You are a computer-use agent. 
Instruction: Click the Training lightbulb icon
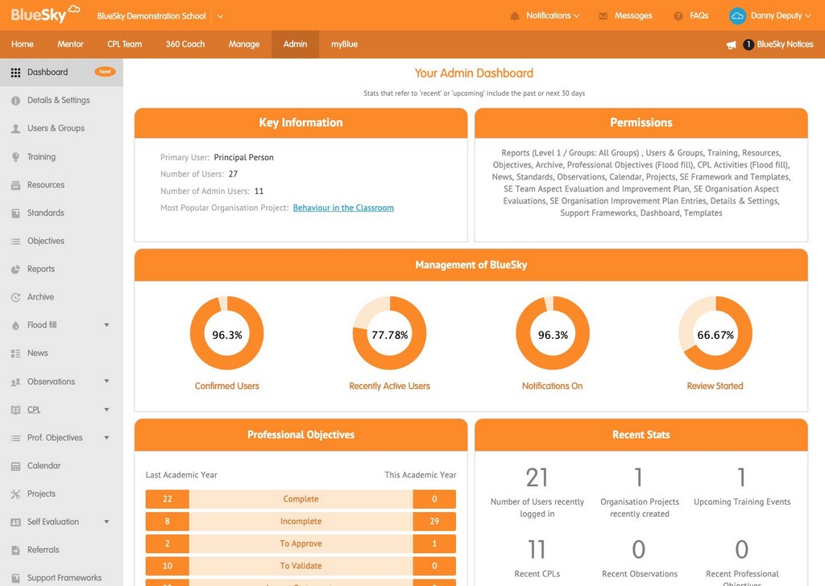coord(16,157)
